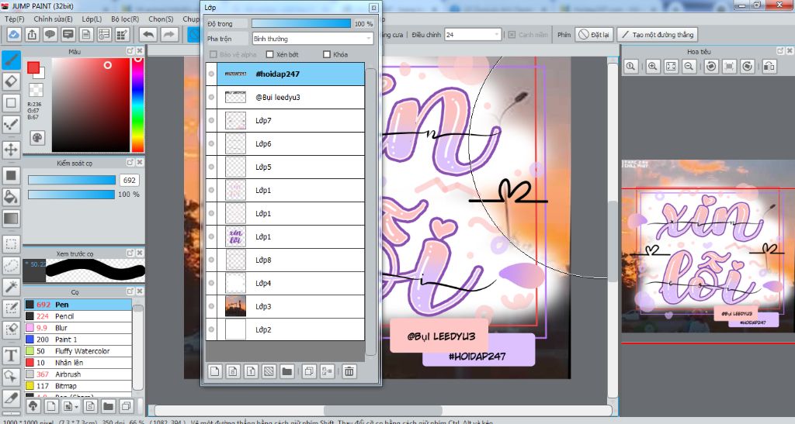Viewport: 795px width, 424px height.
Task: Click the Lớp3 layer thumbnail
Action: 235,306
